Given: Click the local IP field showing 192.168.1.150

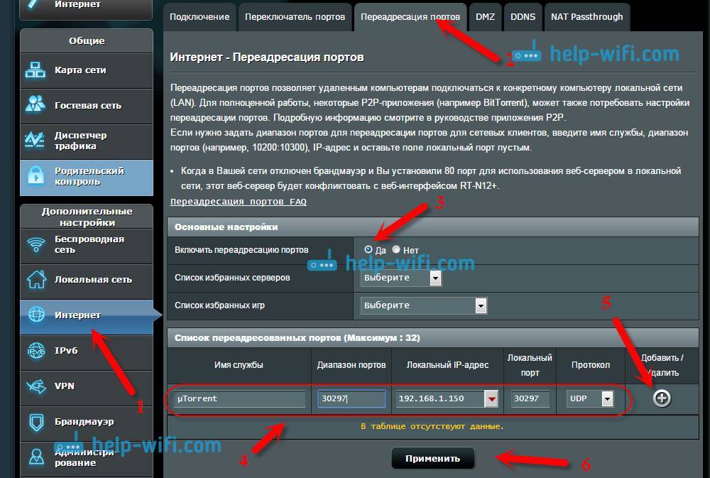Looking at the screenshot, I should click(x=440, y=398).
